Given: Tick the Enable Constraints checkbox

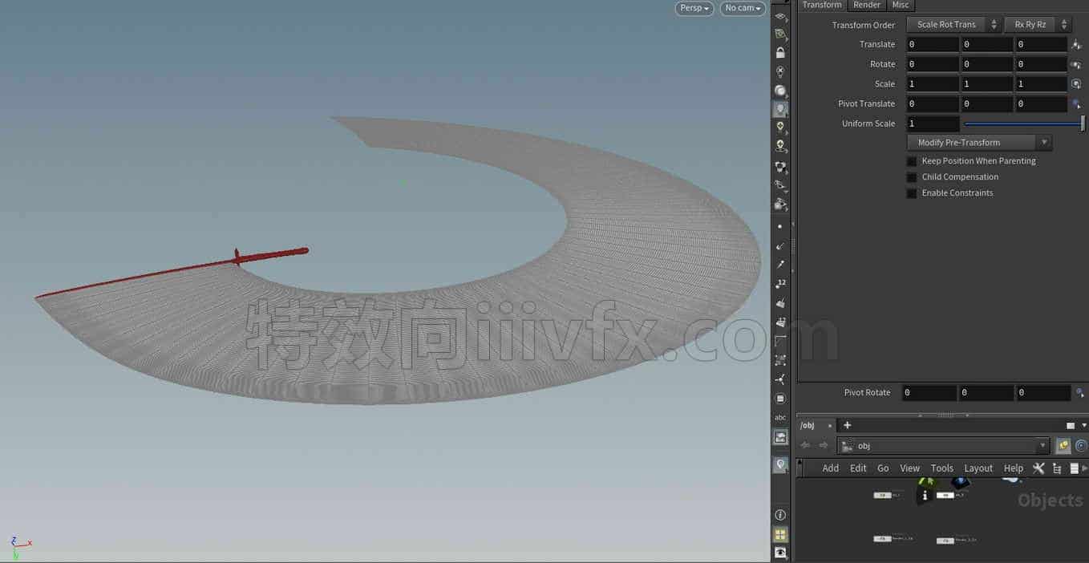Looking at the screenshot, I should pos(912,193).
